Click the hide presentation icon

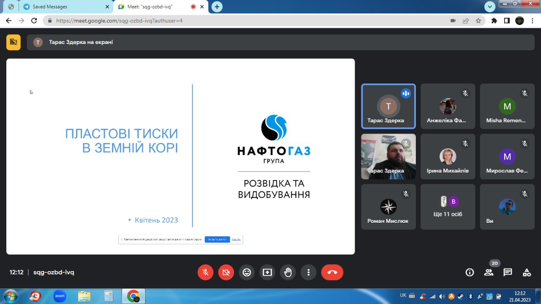coord(14,42)
